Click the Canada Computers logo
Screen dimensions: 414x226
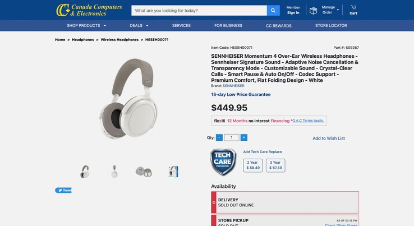coord(89,10)
